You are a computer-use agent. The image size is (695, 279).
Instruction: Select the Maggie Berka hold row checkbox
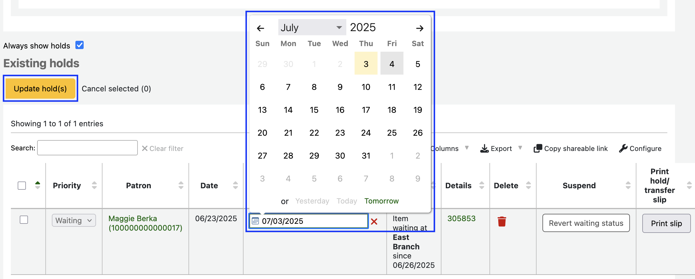point(24,220)
